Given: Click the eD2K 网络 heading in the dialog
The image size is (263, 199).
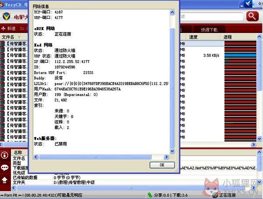Looking at the screenshot, I should click(44, 29).
